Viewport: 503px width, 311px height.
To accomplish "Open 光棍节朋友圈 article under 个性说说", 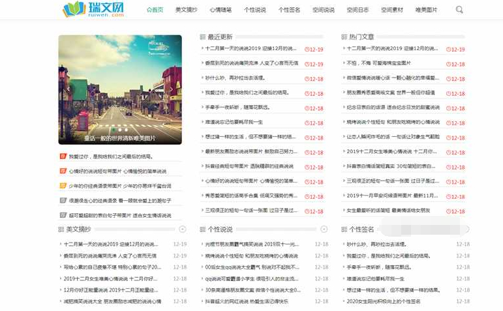I will (252, 244).
